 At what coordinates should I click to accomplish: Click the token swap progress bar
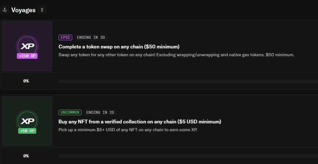188,81
